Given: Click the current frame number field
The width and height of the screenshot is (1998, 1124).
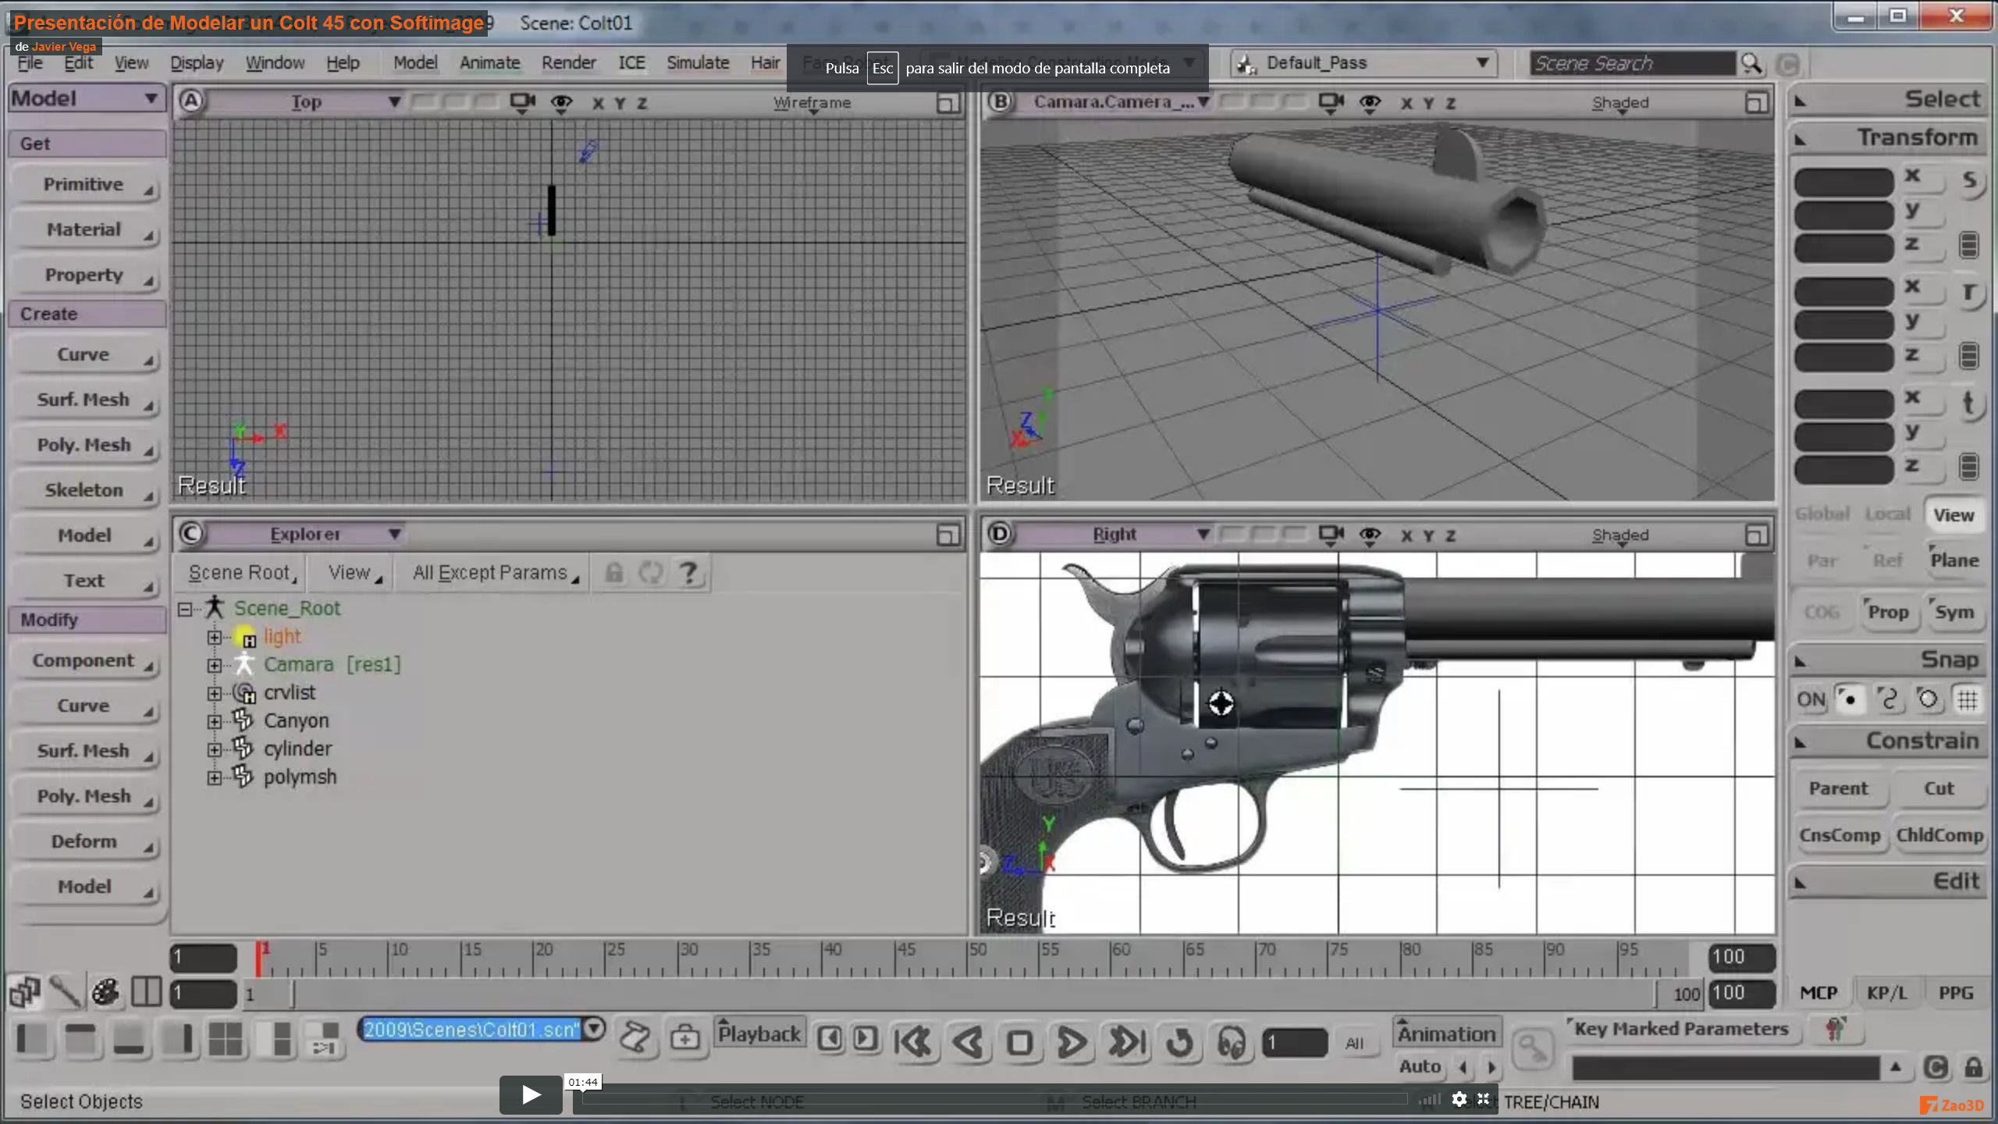Looking at the screenshot, I should point(1295,1043).
